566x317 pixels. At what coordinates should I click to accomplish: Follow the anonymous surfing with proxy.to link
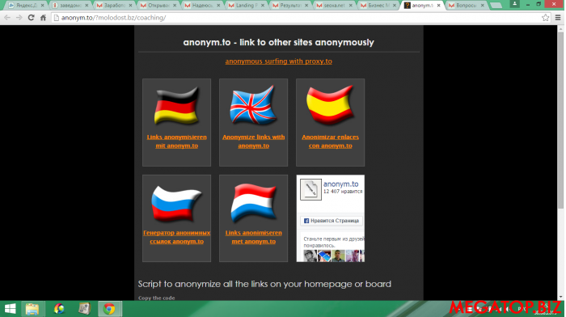coord(279,61)
